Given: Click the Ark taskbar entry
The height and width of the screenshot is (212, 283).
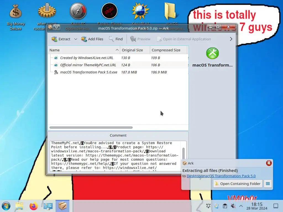Looking at the screenshot, I should click(62, 206).
